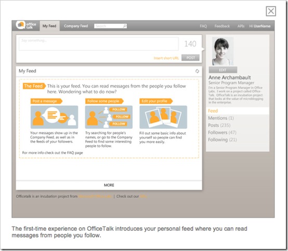Click the My Feed panel heading
The image size is (288, 251).
tap(28, 71)
